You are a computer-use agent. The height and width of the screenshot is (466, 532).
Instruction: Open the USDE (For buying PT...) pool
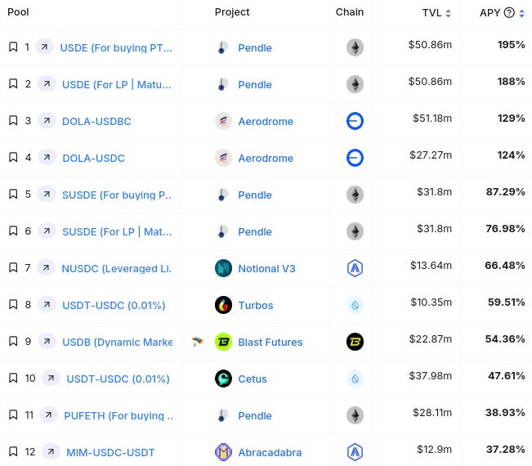(116, 48)
